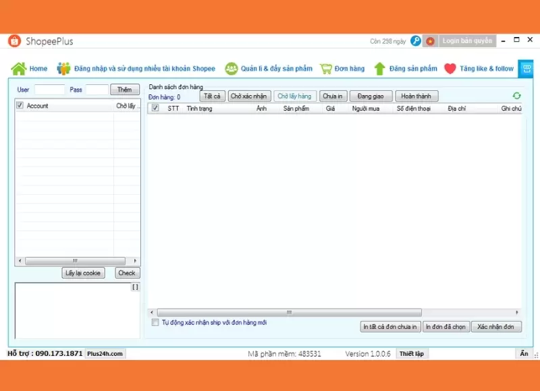Click account list scroll left arrow
Screen dimensions: 540x391
20,261
